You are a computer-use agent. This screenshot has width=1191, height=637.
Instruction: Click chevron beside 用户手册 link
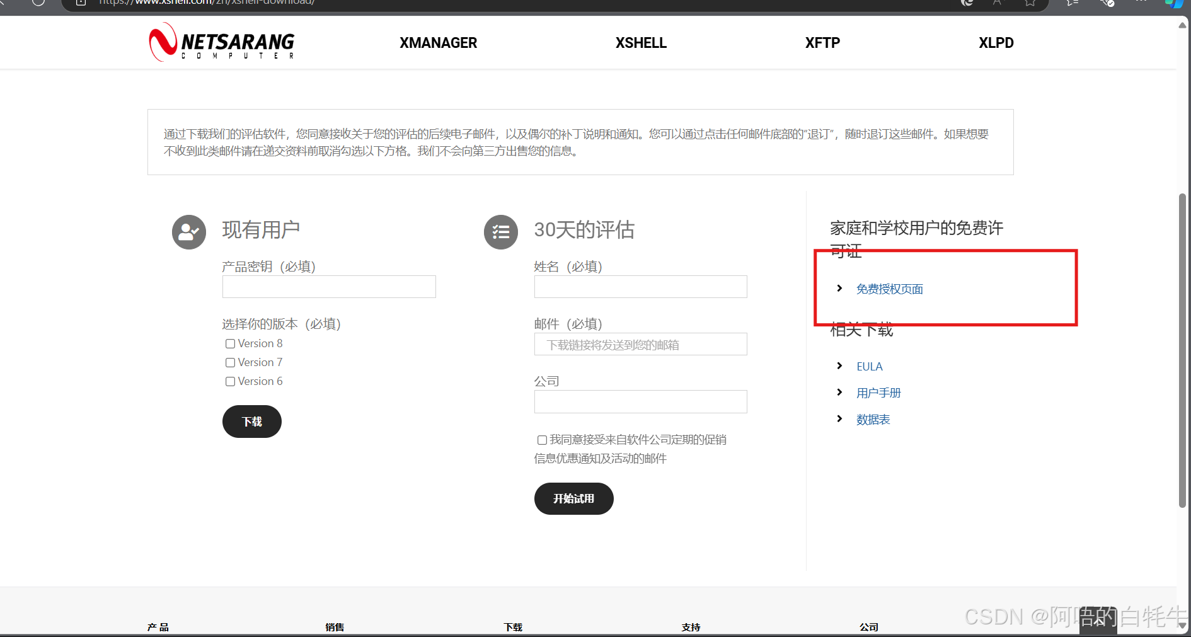839,393
